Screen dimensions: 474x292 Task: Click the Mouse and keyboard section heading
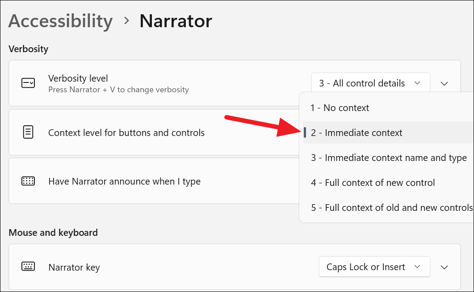point(53,232)
